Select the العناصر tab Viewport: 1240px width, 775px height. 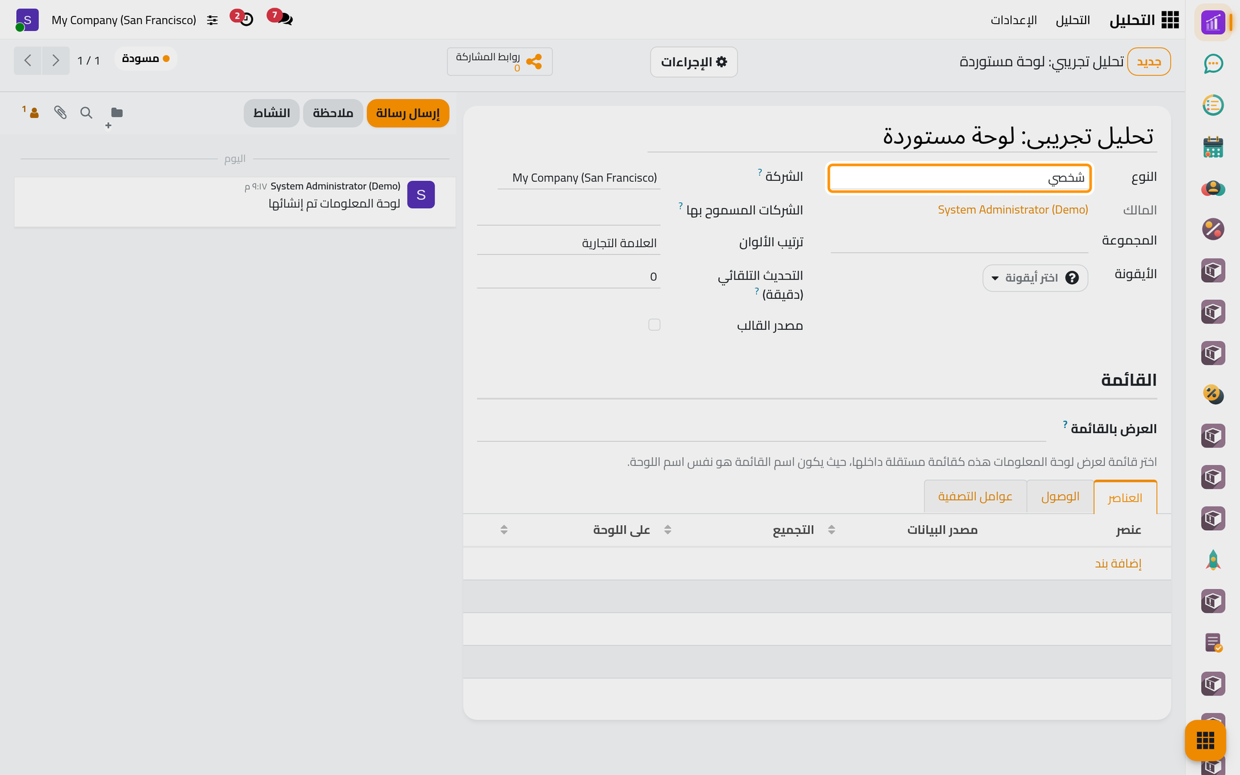pyautogui.click(x=1125, y=497)
